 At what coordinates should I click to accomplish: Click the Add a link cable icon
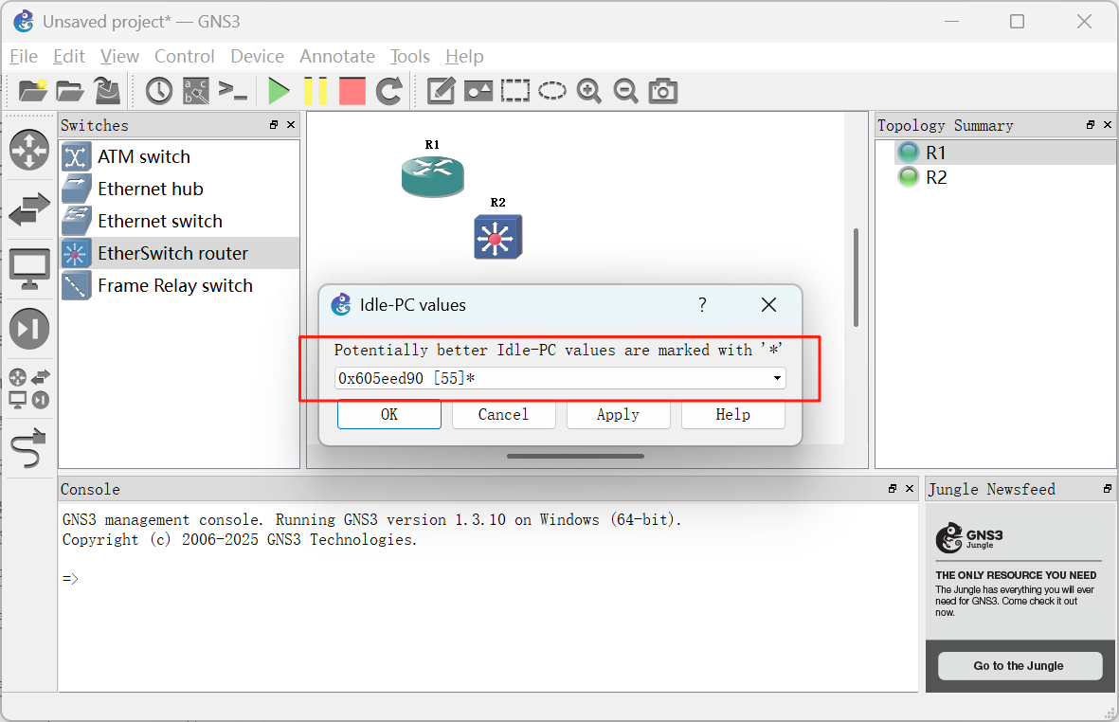[29, 448]
